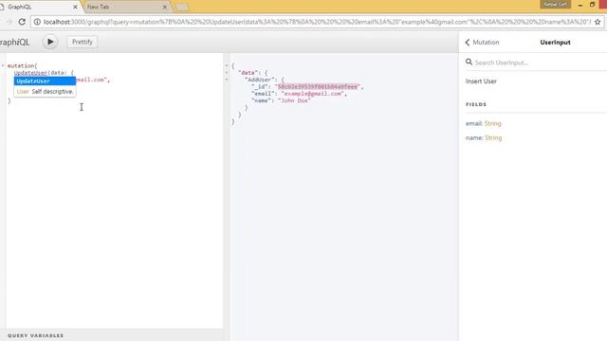
Task: Expand the Query Variables panel
Action: point(36,335)
